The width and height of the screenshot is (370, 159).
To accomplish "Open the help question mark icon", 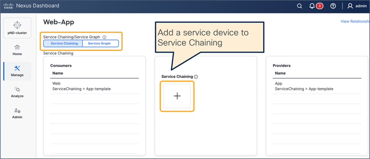I will coord(333,6).
